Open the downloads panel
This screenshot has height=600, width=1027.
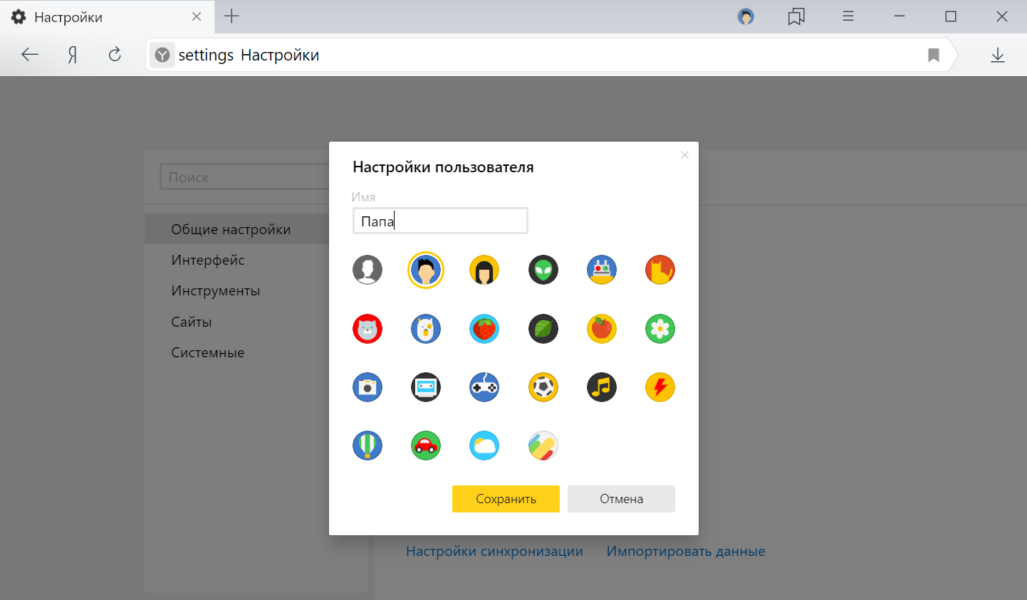click(x=998, y=55)
